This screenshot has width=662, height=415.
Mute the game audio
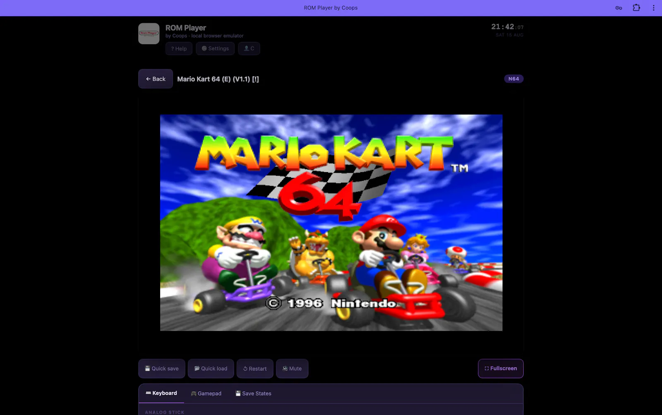292,369
